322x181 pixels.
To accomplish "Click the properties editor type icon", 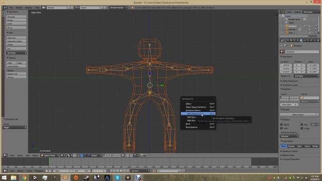I will 283,40.
